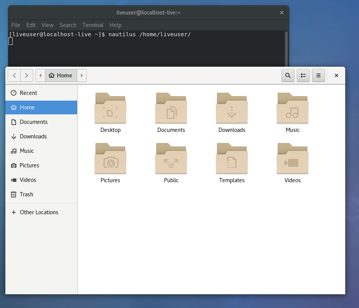359x308 pixels.
Task: Select the Downloads folder in the main pane
Action: 232,108
